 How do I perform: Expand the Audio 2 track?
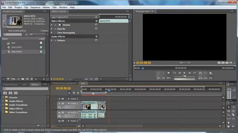coord(68,121)
